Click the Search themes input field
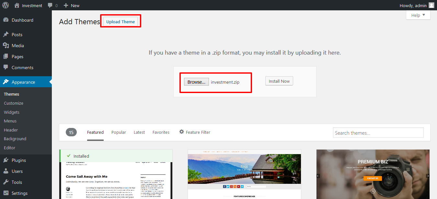This screenshot has height=199, width=437. point(378,133)
